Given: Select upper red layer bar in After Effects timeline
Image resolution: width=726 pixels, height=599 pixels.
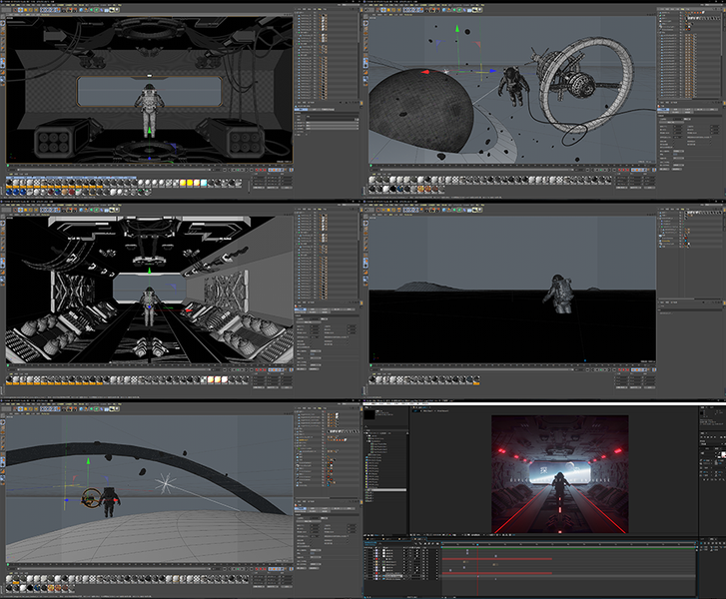Looking at the screenshot, I should point(496,559).
